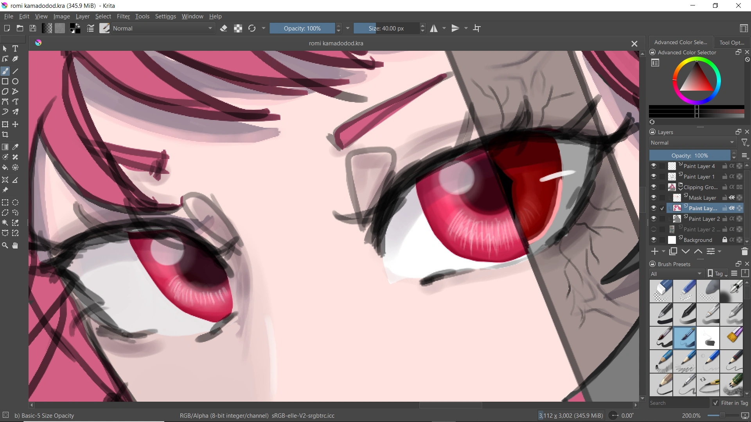Click the brush Opacity 100% slider
Screen dimensions: 751x422
(302, 28)
